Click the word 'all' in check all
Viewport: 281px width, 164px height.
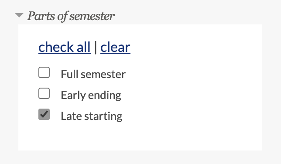tap(84, 47)
